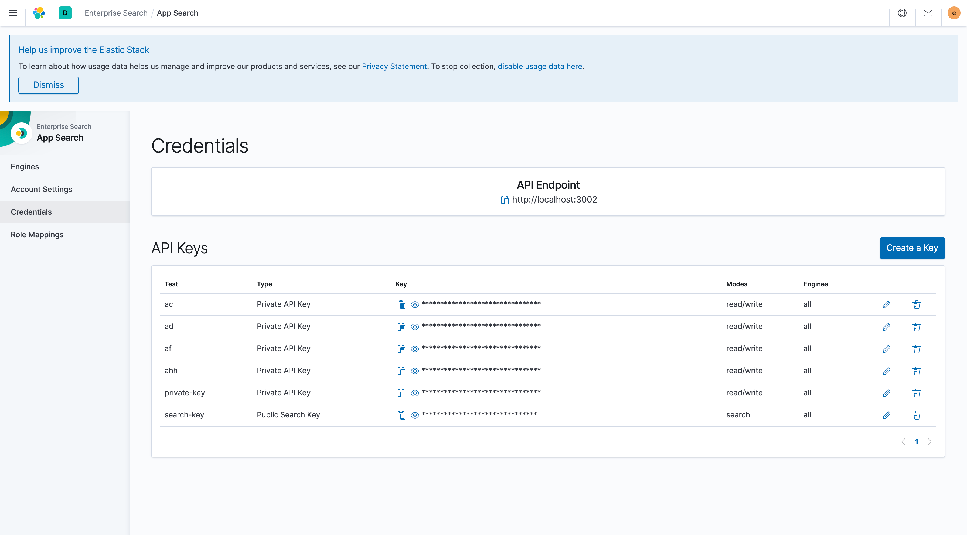Copy the 'ac' API key to clipboard
The height and width of the screenshot is (535, 967).
(x=401, y=305)
